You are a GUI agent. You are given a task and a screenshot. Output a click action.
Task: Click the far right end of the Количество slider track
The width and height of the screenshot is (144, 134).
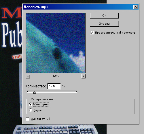pyautogui.click(x=76, y=91)
